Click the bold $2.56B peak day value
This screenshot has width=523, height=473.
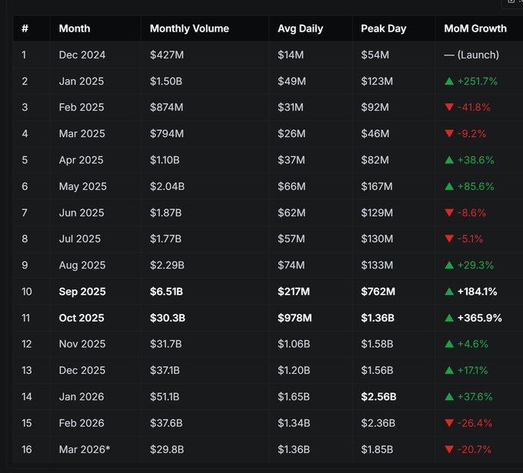[378, 397]
